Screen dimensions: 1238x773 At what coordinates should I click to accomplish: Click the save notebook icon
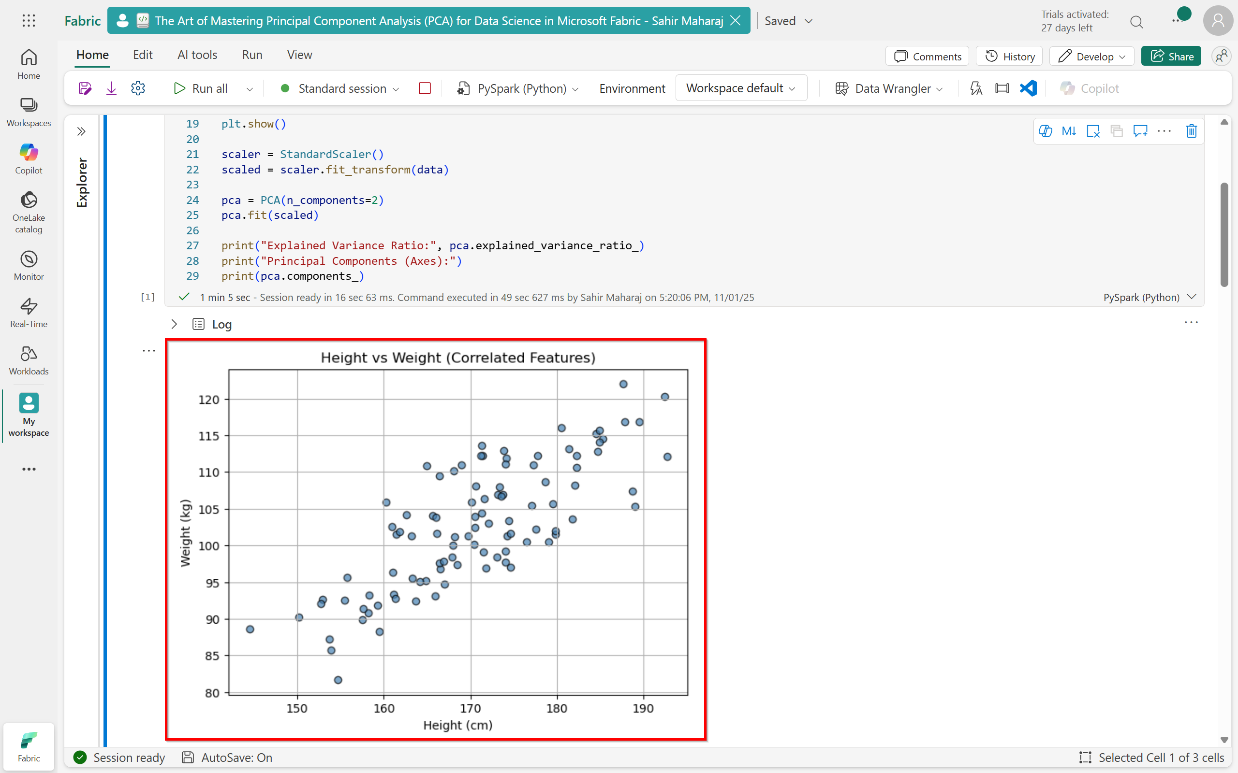click(85, 88)
